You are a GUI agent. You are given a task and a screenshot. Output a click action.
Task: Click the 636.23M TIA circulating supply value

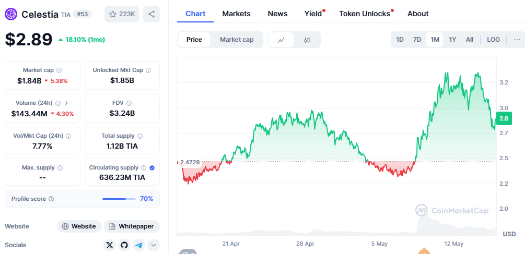click(x=122, y=177)
